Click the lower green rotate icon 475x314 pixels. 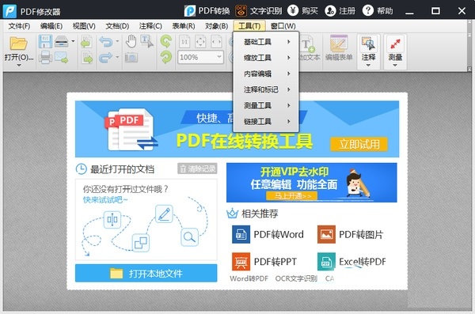[166, 57]
